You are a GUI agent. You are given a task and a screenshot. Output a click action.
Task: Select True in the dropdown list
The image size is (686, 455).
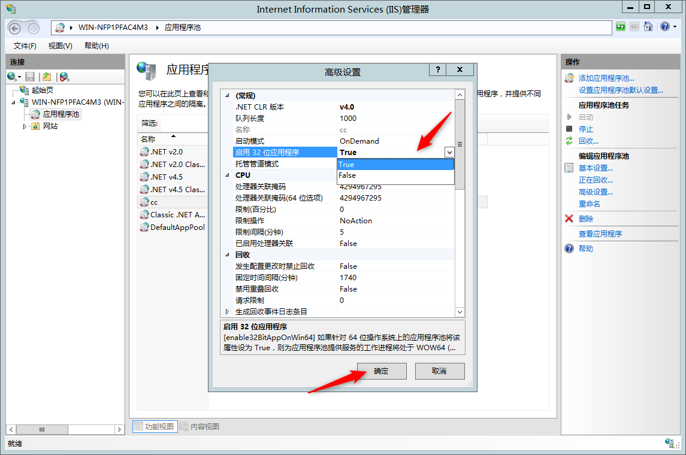pyautogui.click(x=395, y=165)
